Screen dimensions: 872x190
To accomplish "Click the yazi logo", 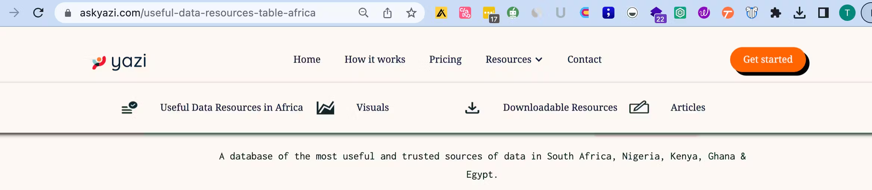I will 119,62.
